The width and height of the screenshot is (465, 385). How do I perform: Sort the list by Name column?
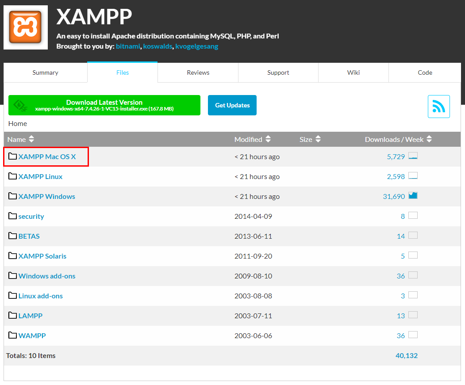coord(21,139)
